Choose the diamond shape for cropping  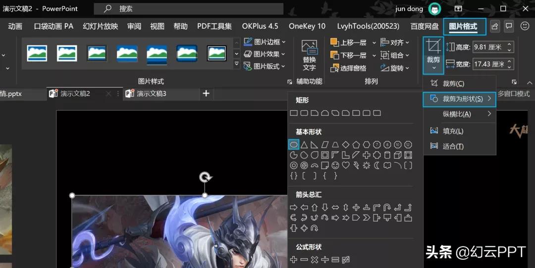point(346,145)
